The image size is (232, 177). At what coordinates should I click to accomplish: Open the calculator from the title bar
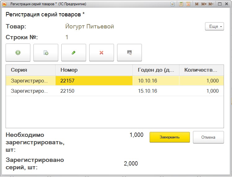tap(181, 4)
